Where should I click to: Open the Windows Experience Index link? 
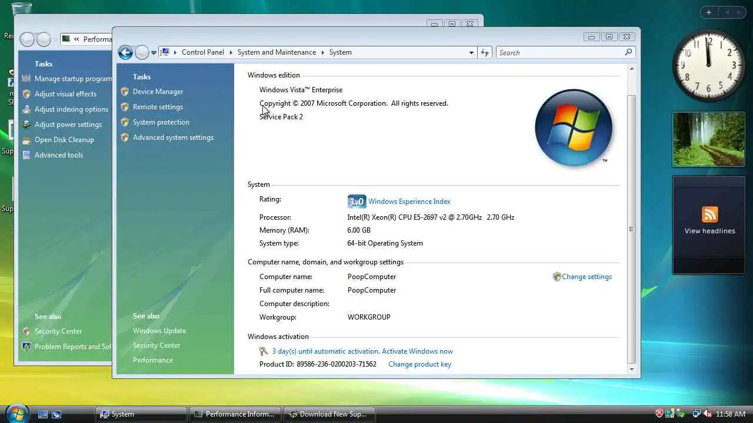409,202
